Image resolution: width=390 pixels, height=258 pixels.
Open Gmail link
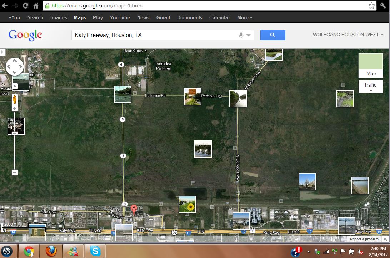click(x=163, y=17)
